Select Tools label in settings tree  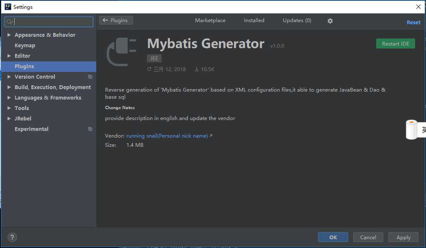[x=22, y=108]
